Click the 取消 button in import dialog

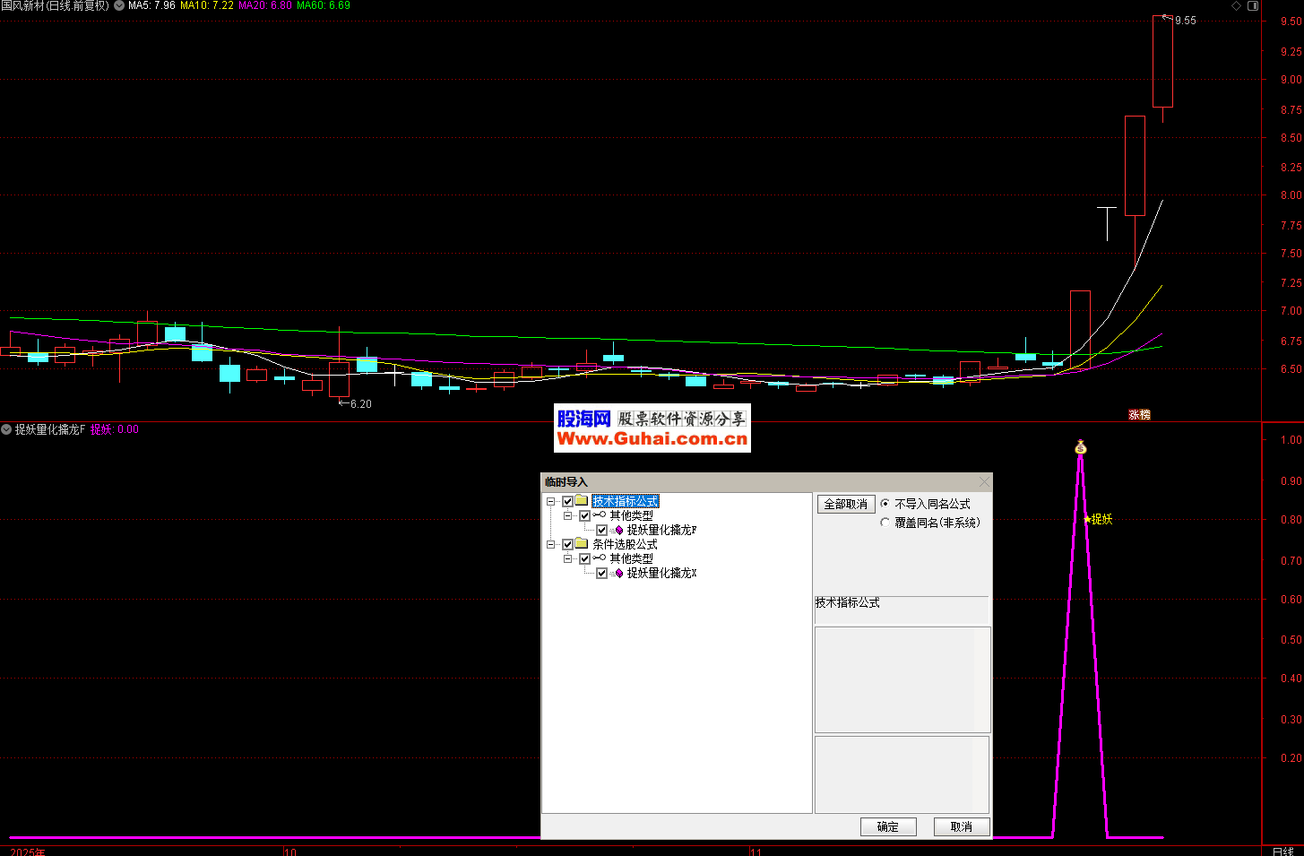click(961, 826)
